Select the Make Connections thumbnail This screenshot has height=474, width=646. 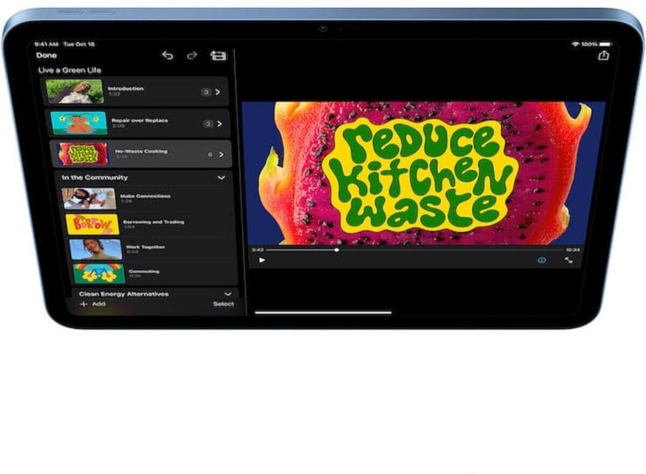point(88,199)
